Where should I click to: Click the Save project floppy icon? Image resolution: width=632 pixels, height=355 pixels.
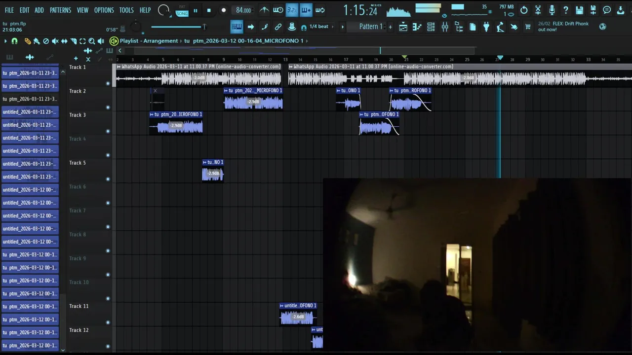579,10
